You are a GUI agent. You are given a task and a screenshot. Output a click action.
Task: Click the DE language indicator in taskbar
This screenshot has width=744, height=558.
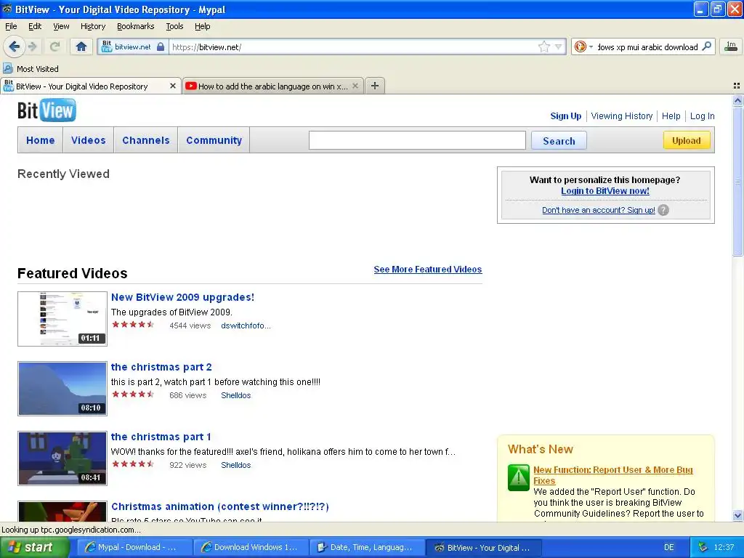click(668, 548)
